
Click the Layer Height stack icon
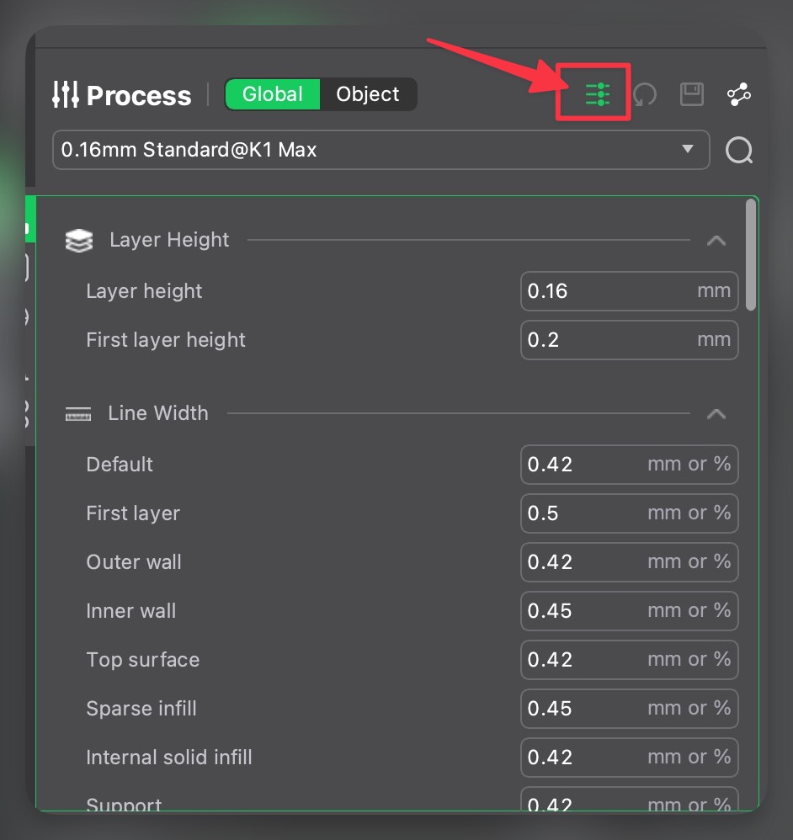(79, 242)
